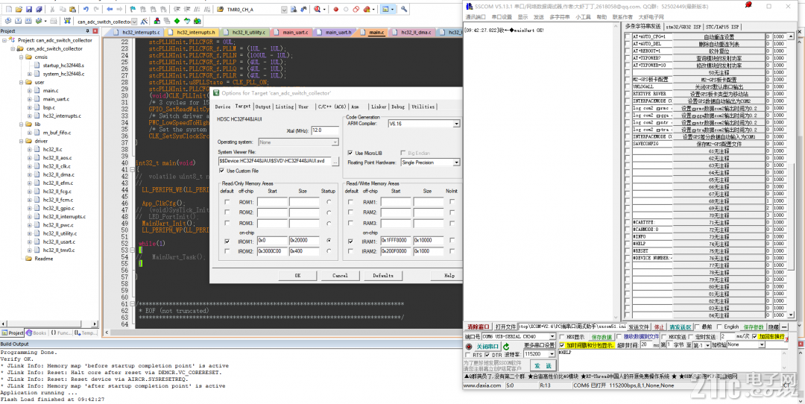805x404 pixels.
Task: Start debug session with magnifier icon
Action: pos(318,9)
